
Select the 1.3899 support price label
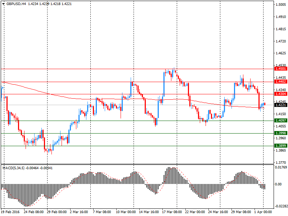pos(281,146)
